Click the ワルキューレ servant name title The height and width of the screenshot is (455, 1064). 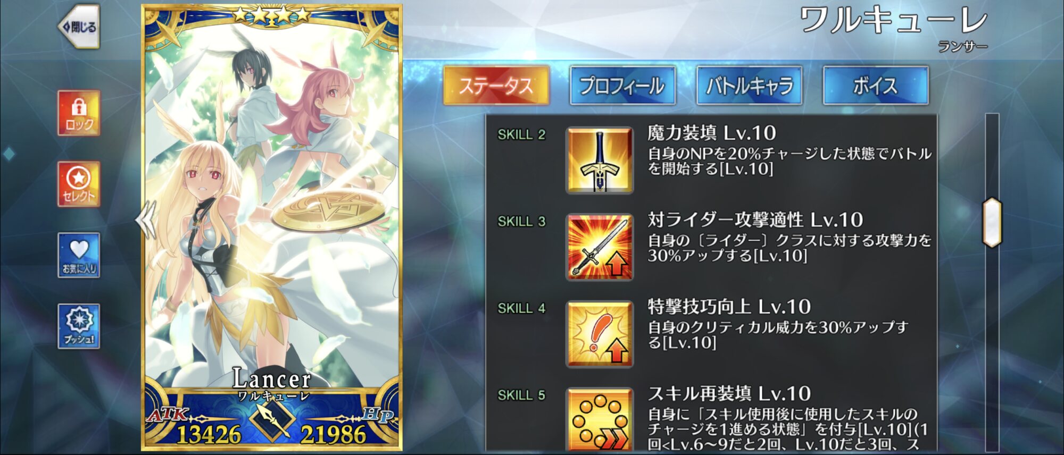pos(893,21)
